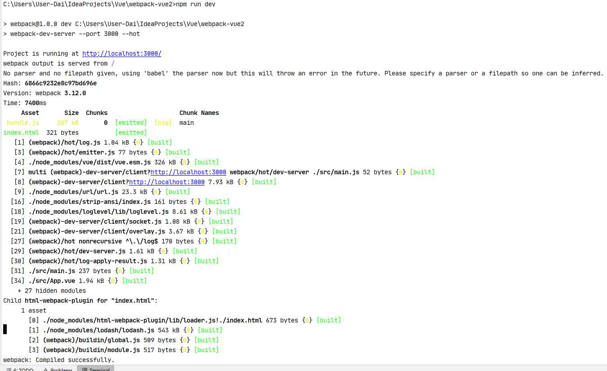Open localhost:3000 link in the [8] client line
Screen dimensions: 607x371
pyautogui.click(x=167, y=182)
